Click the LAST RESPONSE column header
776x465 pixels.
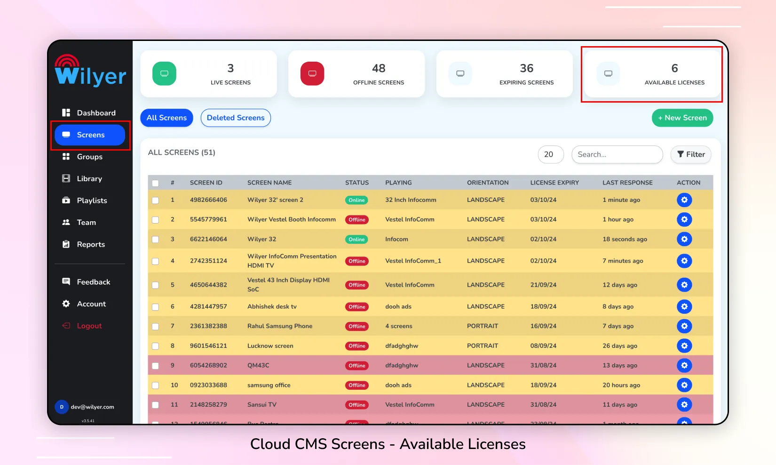pos(627,183)
